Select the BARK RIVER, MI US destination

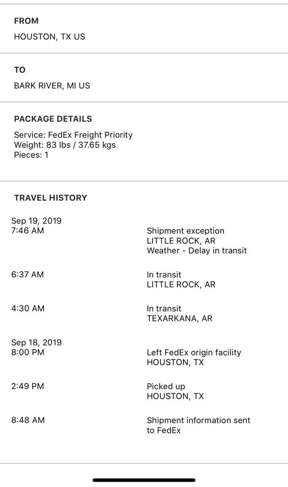click(52, 86)
